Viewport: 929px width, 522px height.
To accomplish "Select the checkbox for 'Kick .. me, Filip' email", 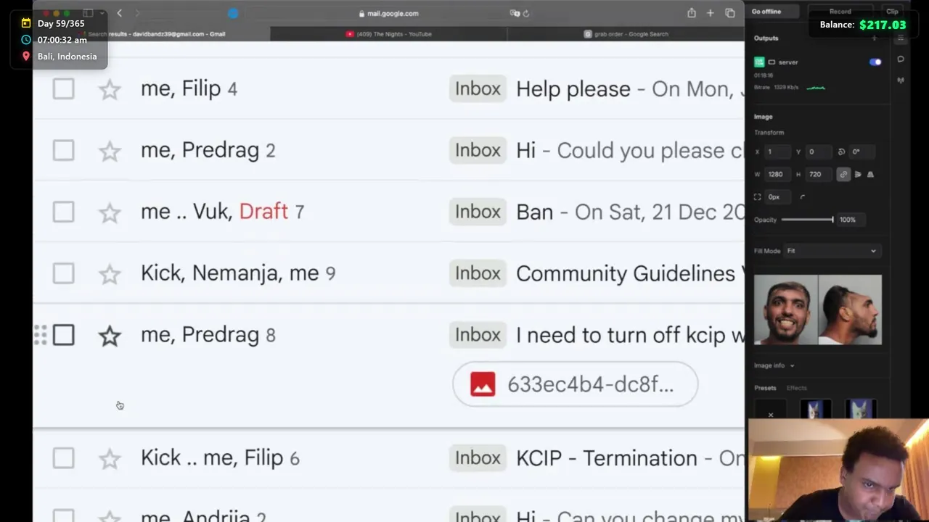I will pyautogui.click(x=63, y=459).
